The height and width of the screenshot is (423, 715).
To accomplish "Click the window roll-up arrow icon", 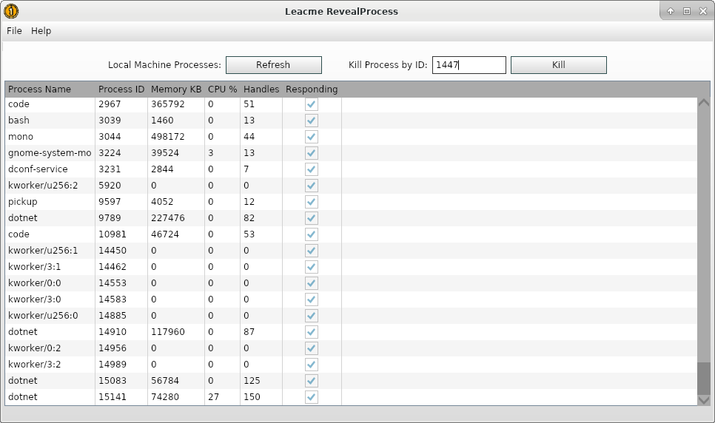I will 671,11.
